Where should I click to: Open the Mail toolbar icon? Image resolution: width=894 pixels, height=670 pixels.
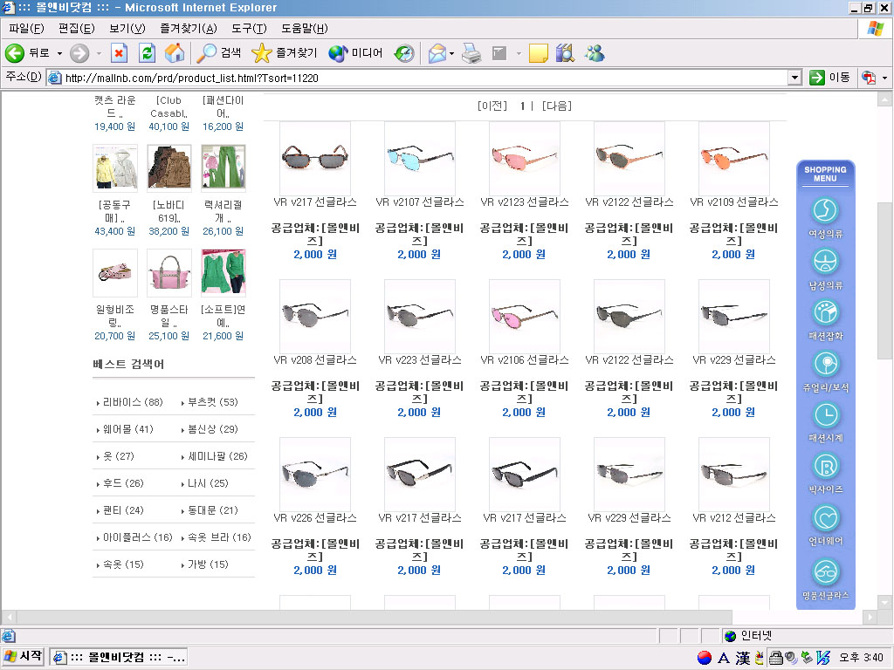coord(437,53)
